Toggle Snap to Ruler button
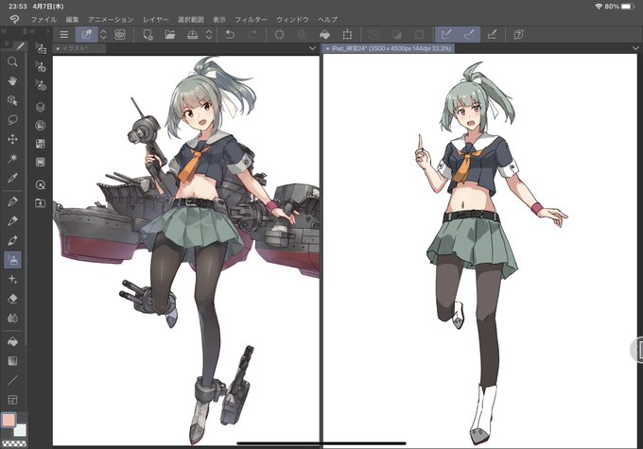This screenshot has width=643, height=449. pos(446,34)
